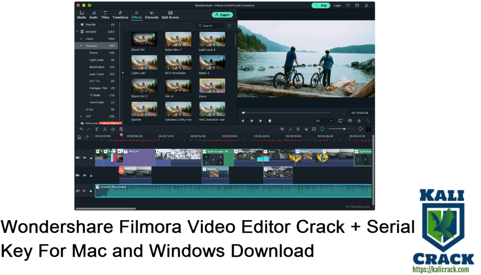Click the delete clip icon in timeline toolbar

pos(97,130)
